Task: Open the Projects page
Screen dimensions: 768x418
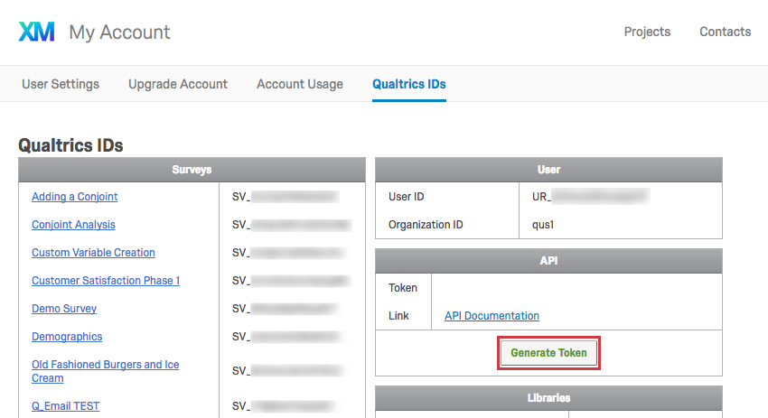Action: click(647, 32)
